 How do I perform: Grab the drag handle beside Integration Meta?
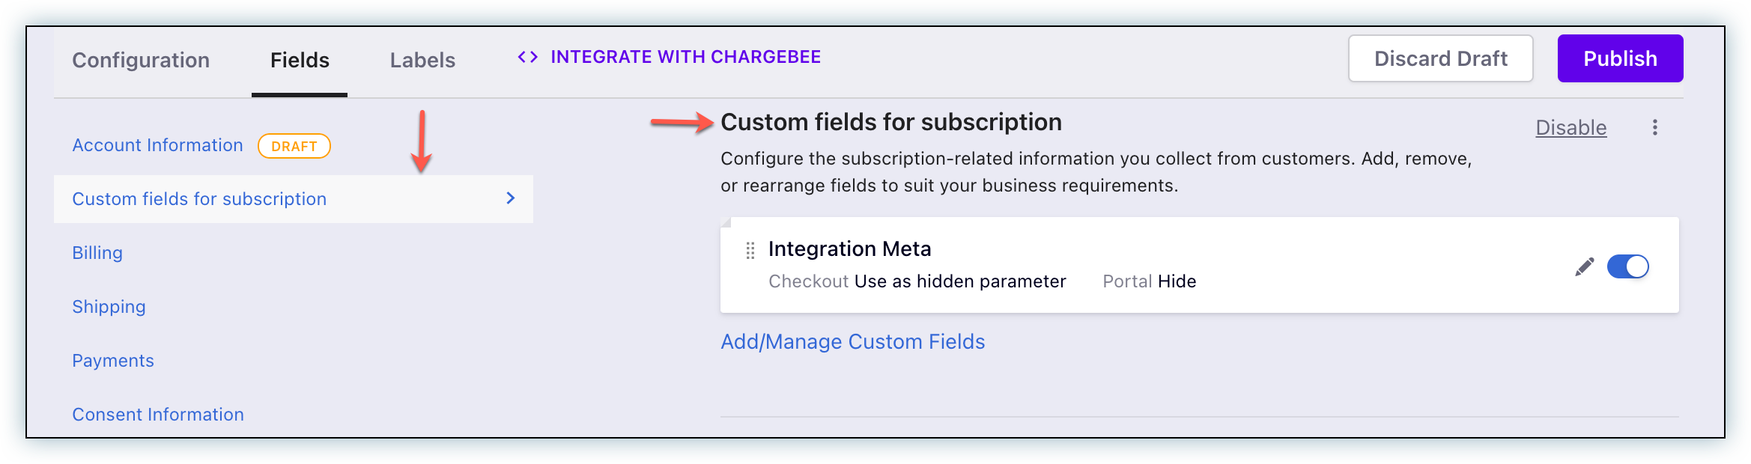750,251
